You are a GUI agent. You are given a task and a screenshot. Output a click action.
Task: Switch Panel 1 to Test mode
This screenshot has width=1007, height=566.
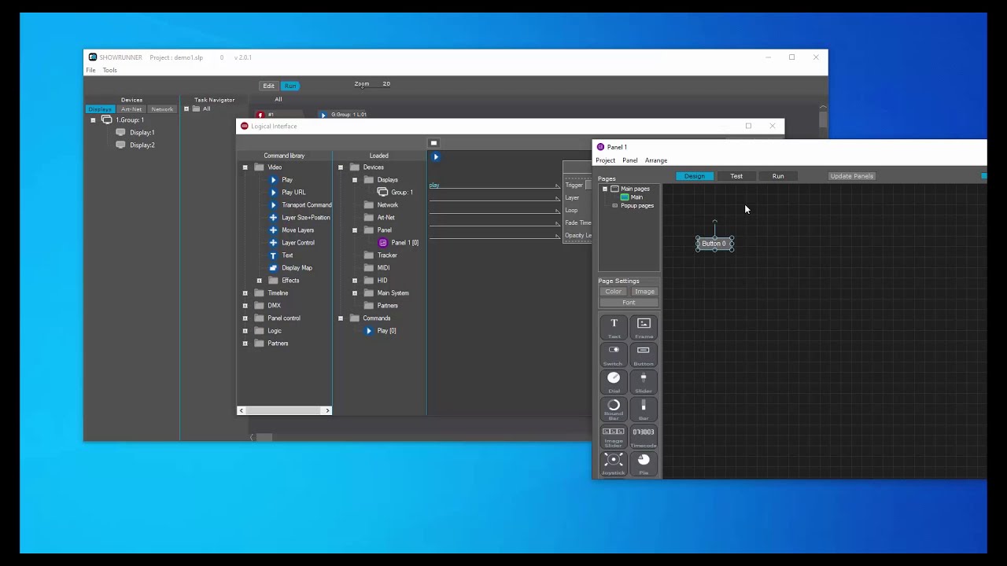tap(736, 176)
